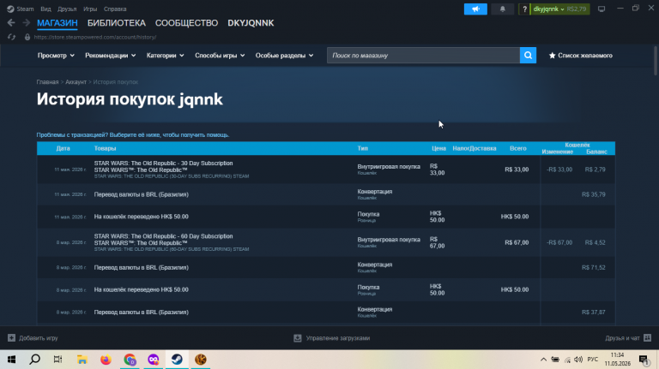Click the РУС language indicator
The height and width of the screenshot is (369, 659).
click(x=593, y=360)
